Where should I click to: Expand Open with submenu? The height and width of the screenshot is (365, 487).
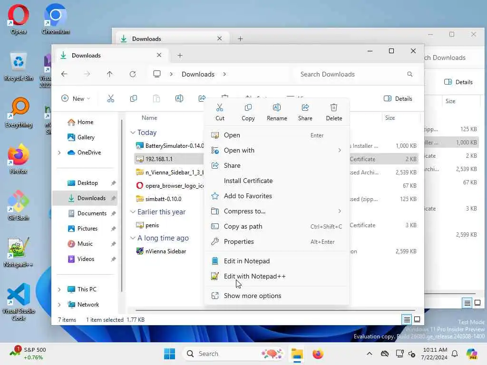click(340, 150)
